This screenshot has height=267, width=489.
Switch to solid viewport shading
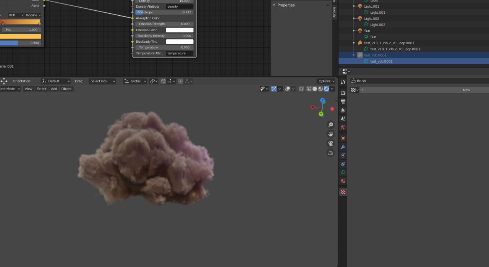(315, 89)
